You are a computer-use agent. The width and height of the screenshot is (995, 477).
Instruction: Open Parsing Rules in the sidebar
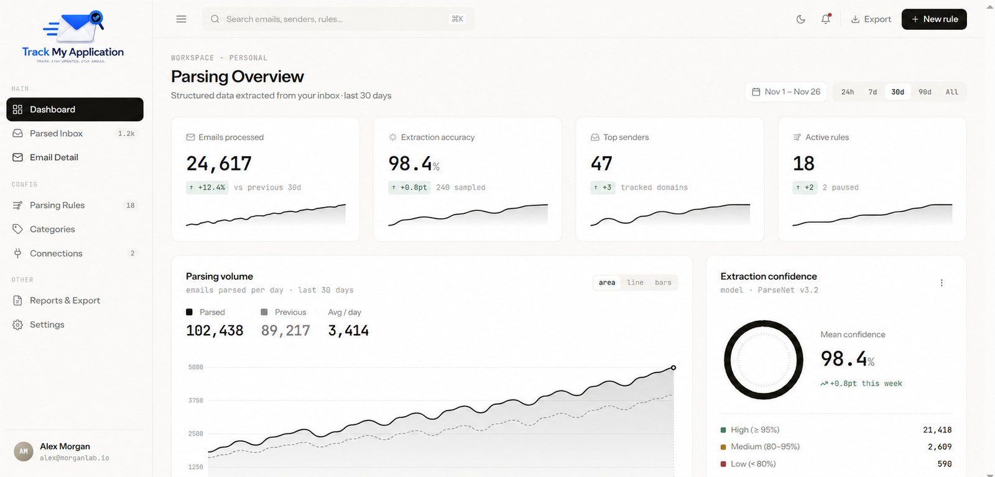75,205
